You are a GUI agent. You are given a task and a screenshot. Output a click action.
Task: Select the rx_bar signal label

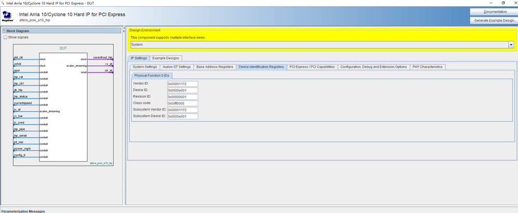18,116
